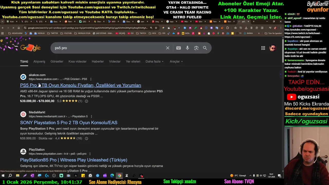Open the taskbar clock 10:41
The image size is (329, 185).
[x=272, y=175]
